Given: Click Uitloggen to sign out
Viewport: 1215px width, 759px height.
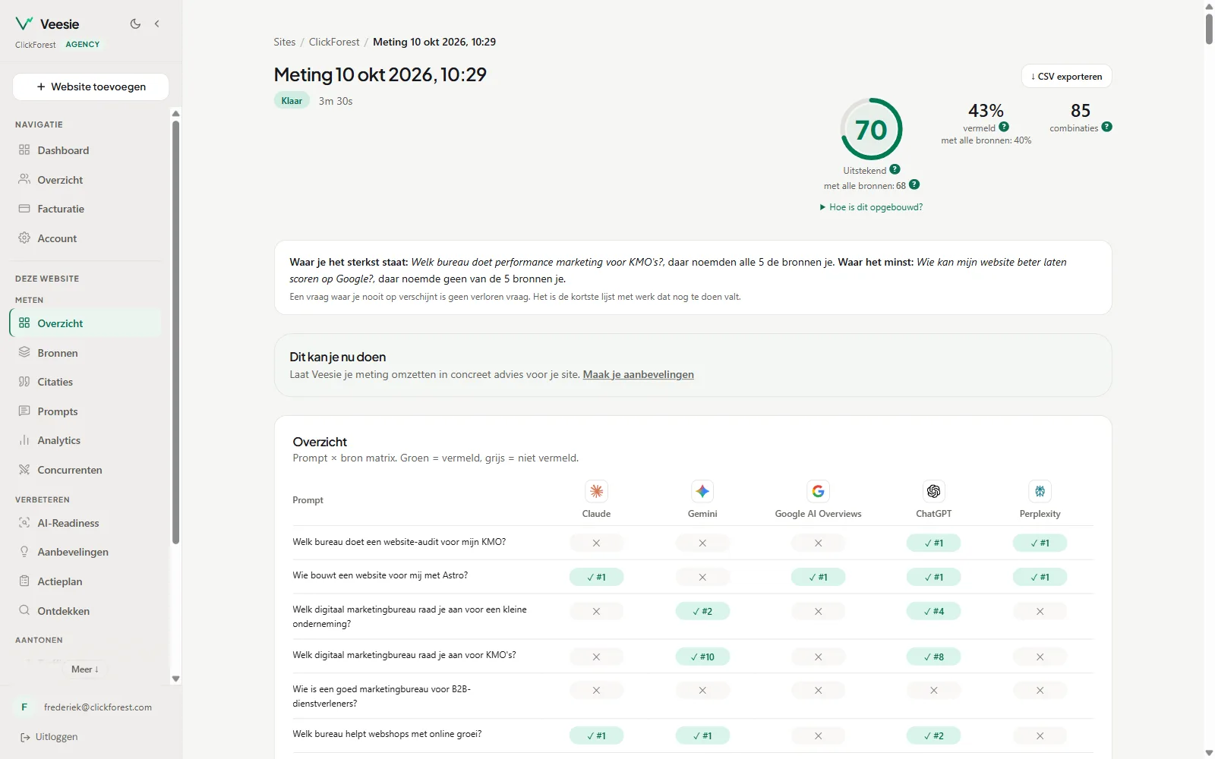Looking at the screenshot, I should point(49,737).
